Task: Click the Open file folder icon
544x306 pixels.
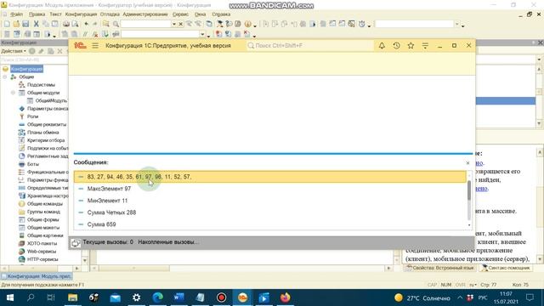Action: coord(16,24)
